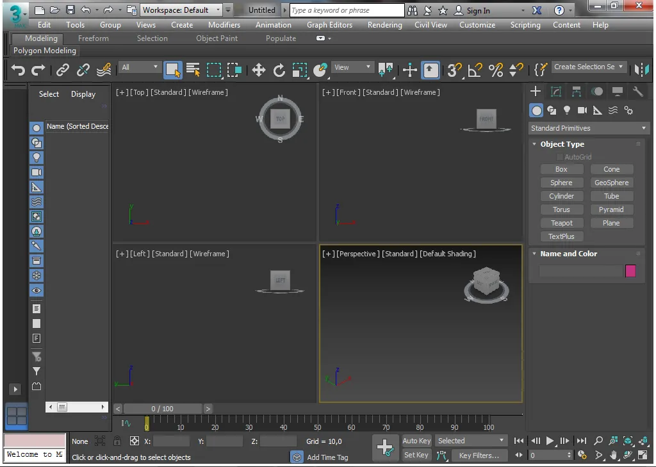Select the Cameras category in Create panel
Screen dimensions: 656x467
(x=582, y=110)
